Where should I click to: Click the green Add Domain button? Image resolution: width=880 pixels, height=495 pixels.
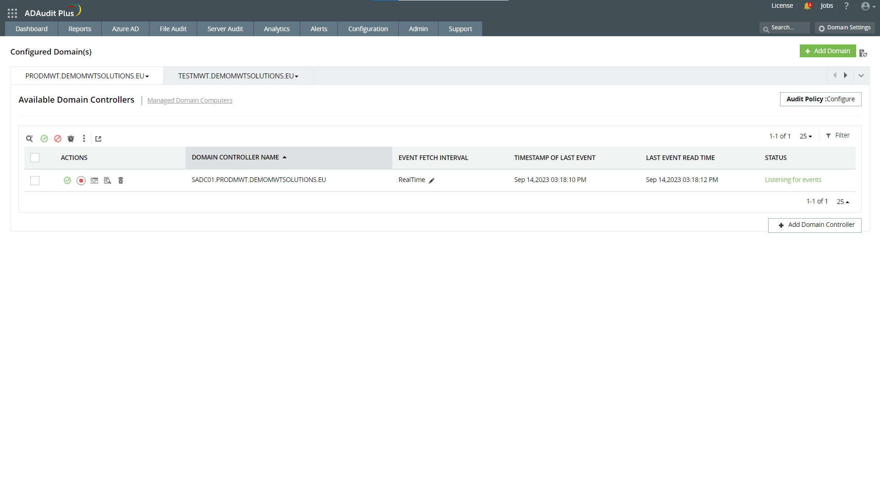coord(828,51)
